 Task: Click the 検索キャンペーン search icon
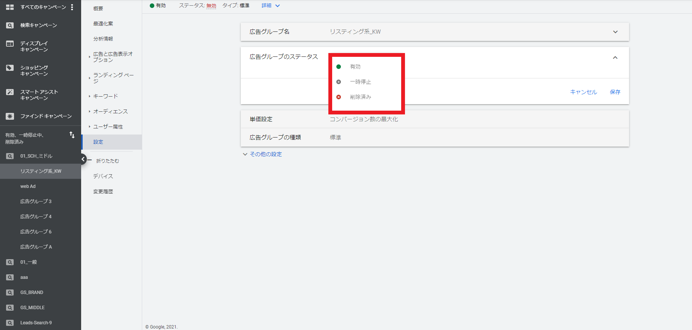(10, 25)
